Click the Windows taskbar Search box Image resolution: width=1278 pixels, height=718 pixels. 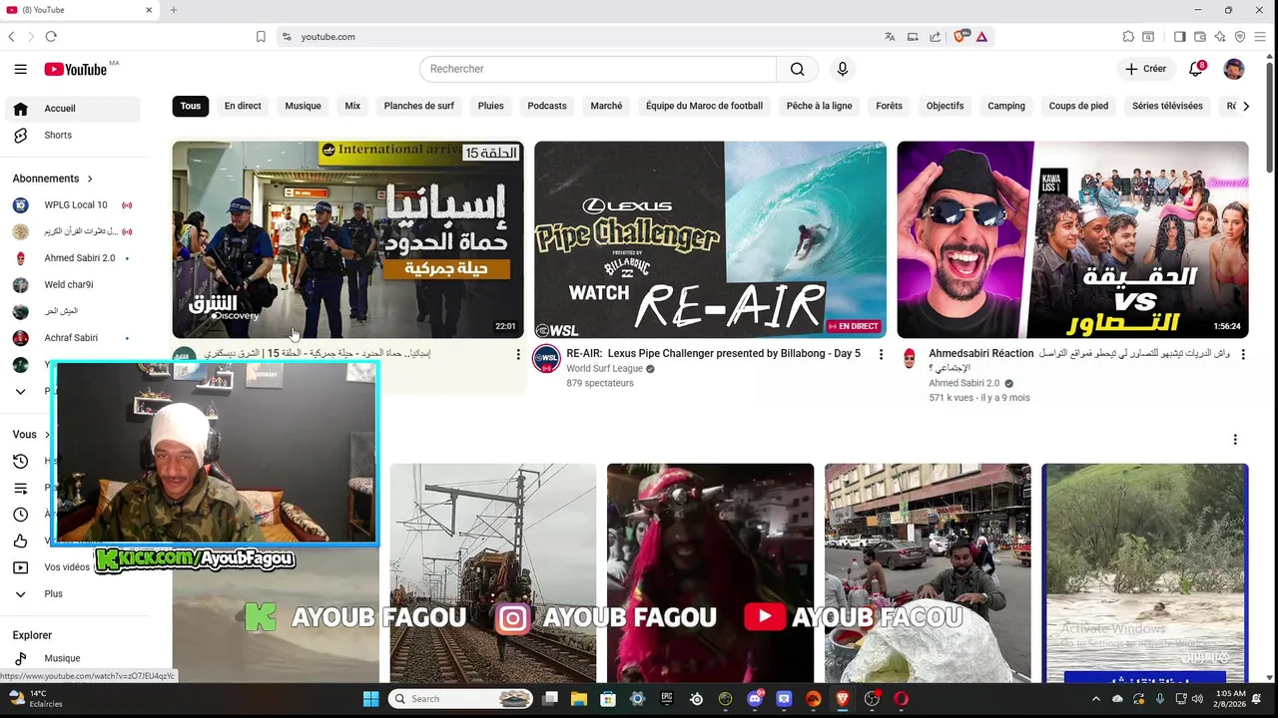(x=460, y=699)
